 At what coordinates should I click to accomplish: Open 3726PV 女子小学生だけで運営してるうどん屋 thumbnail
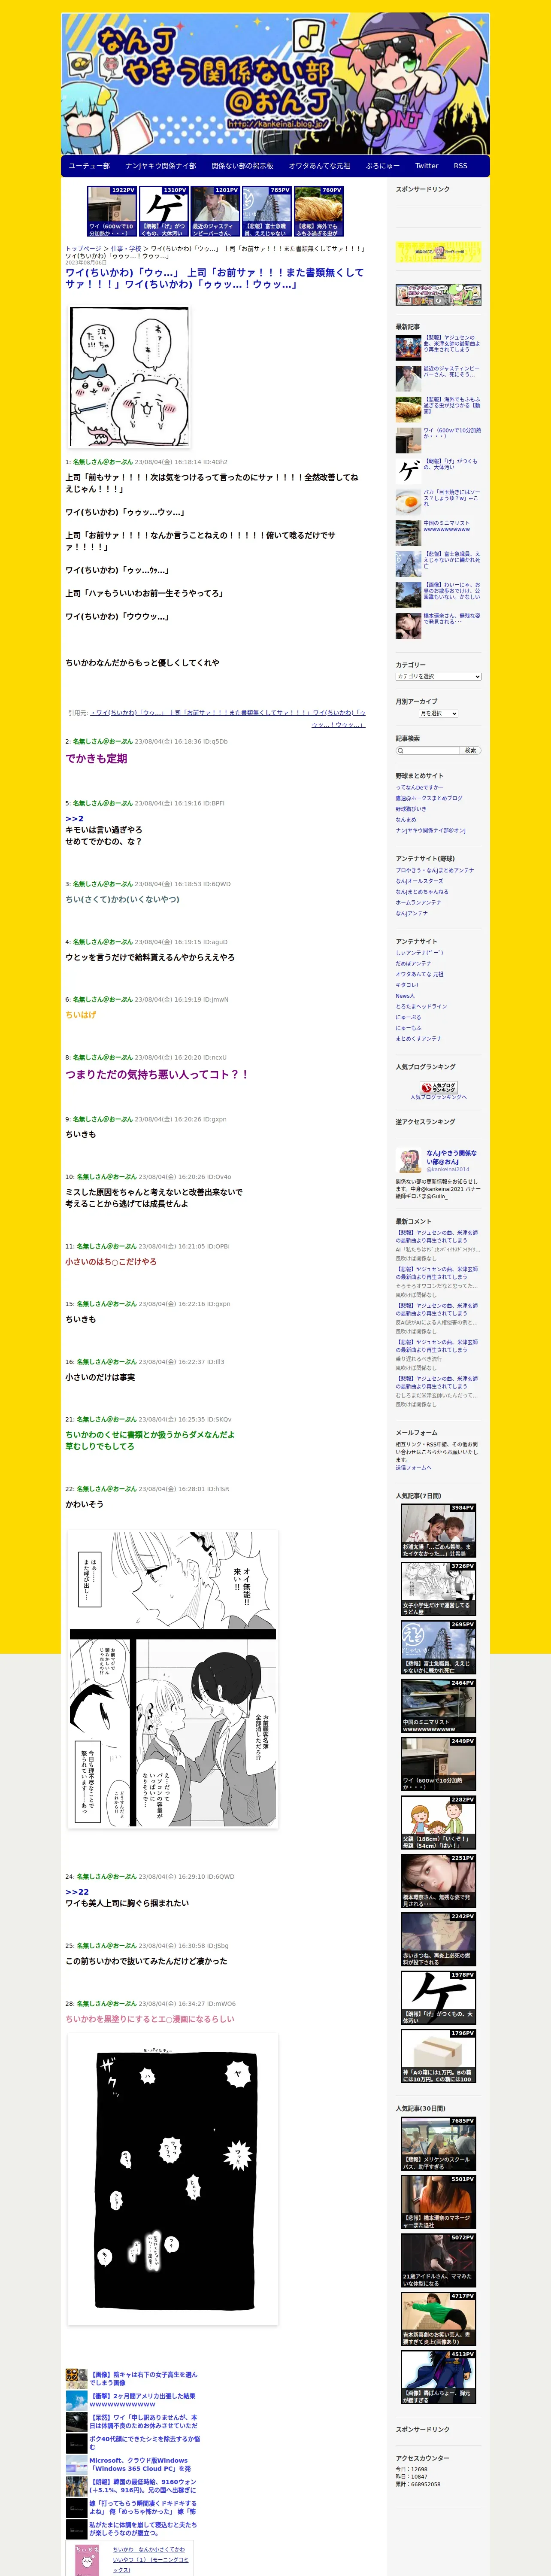tap(438, 1589)
